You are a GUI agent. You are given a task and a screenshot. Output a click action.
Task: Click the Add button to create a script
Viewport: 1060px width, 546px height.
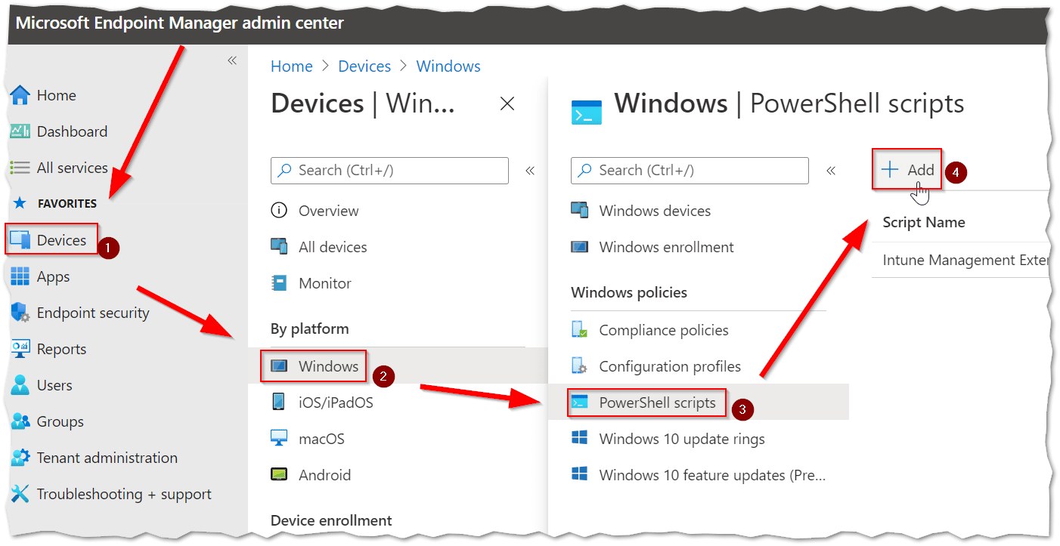pos(907,170)
